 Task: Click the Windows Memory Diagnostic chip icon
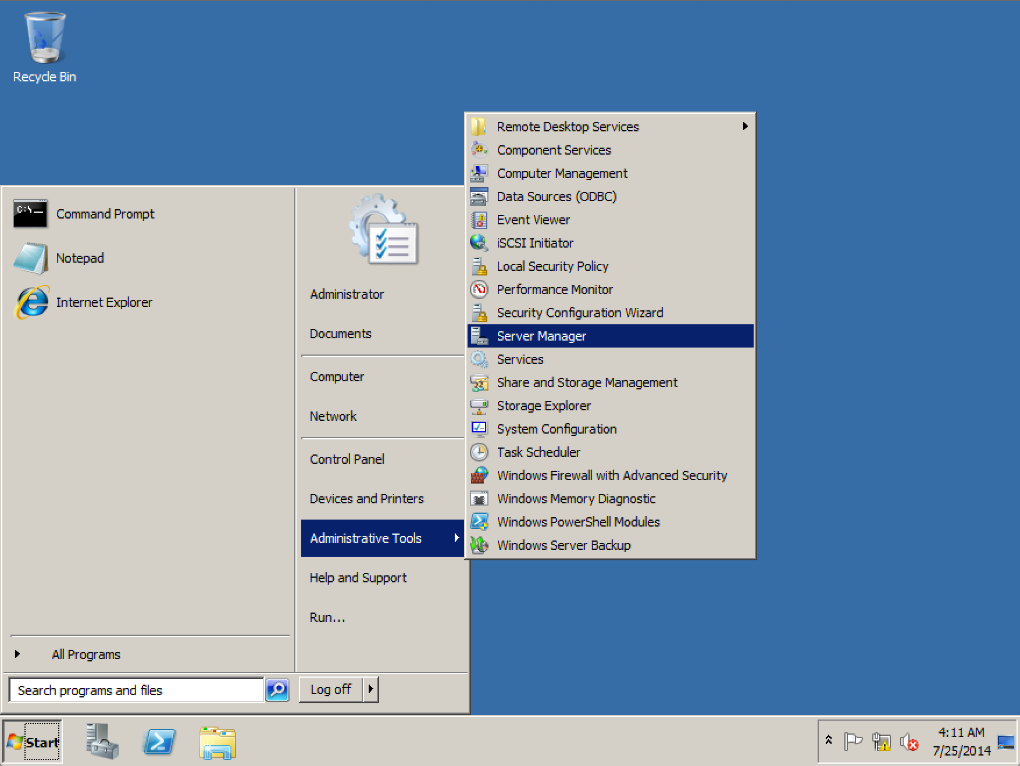point(479,499)
